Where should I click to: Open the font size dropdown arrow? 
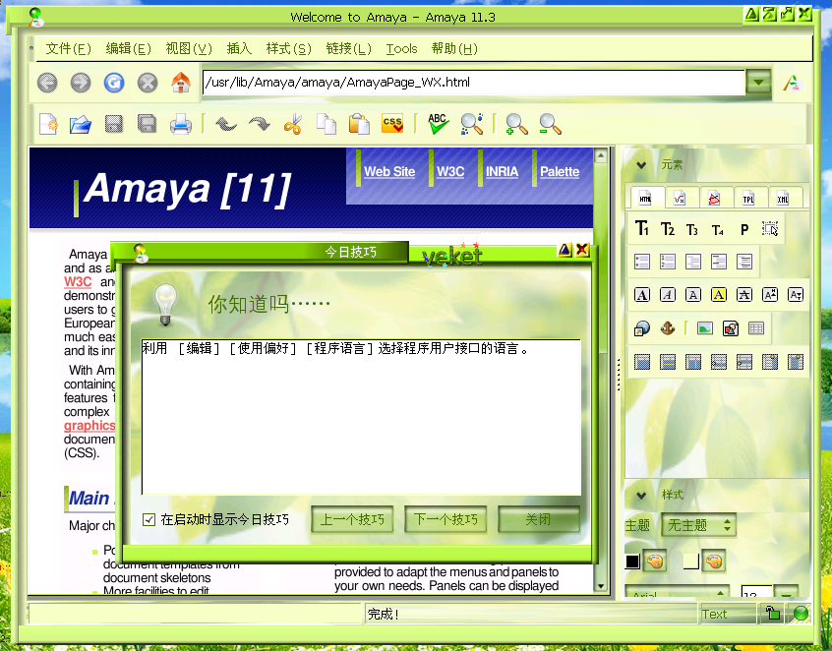(787, 593)
